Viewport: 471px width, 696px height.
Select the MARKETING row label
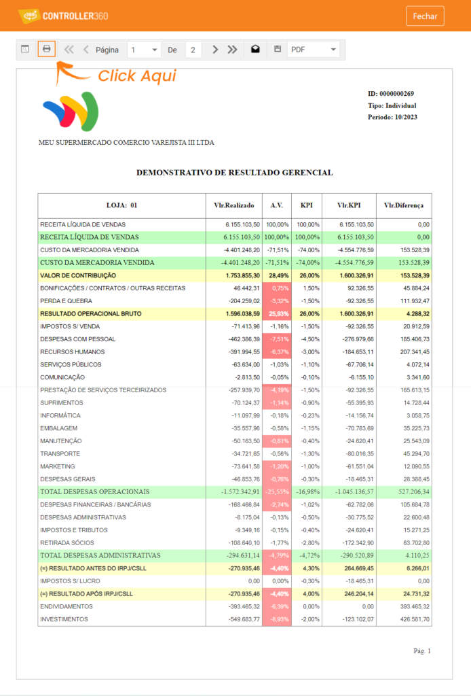pos(58,466)
